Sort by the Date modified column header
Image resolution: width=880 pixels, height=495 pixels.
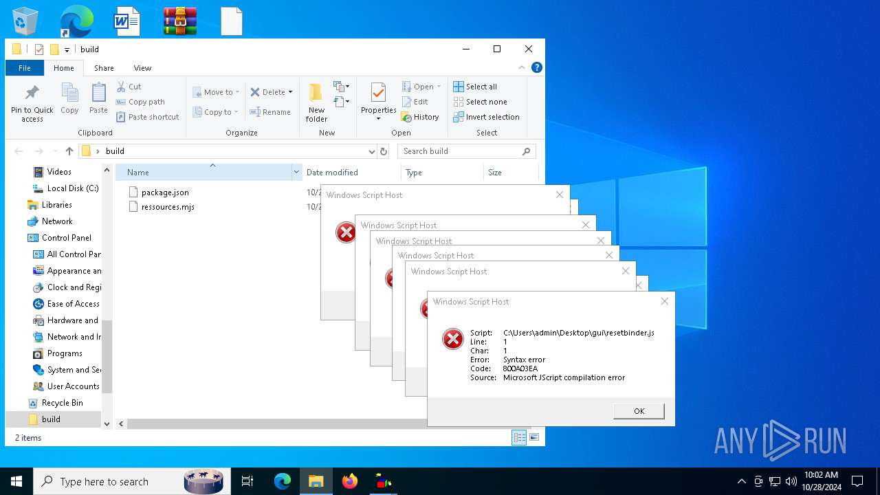click(x=351, y=172)
